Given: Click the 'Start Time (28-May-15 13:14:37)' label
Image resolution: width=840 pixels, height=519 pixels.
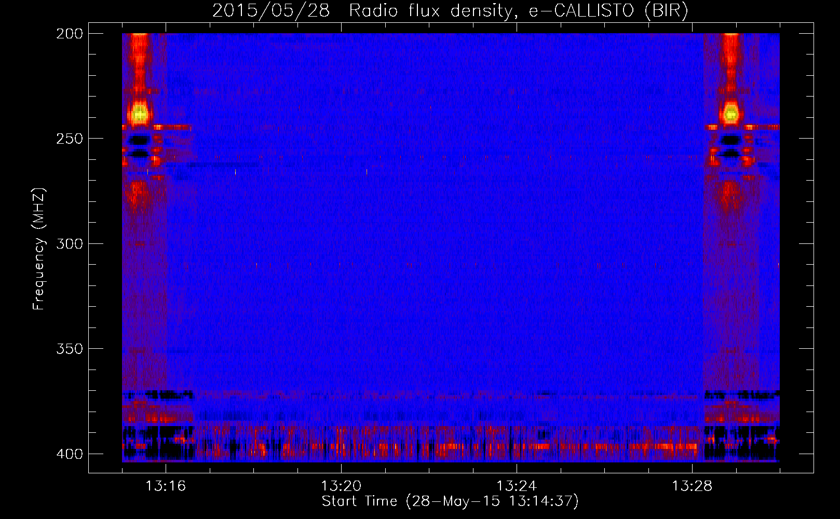Looking at the screenshot, I should [x=450, y=501].
